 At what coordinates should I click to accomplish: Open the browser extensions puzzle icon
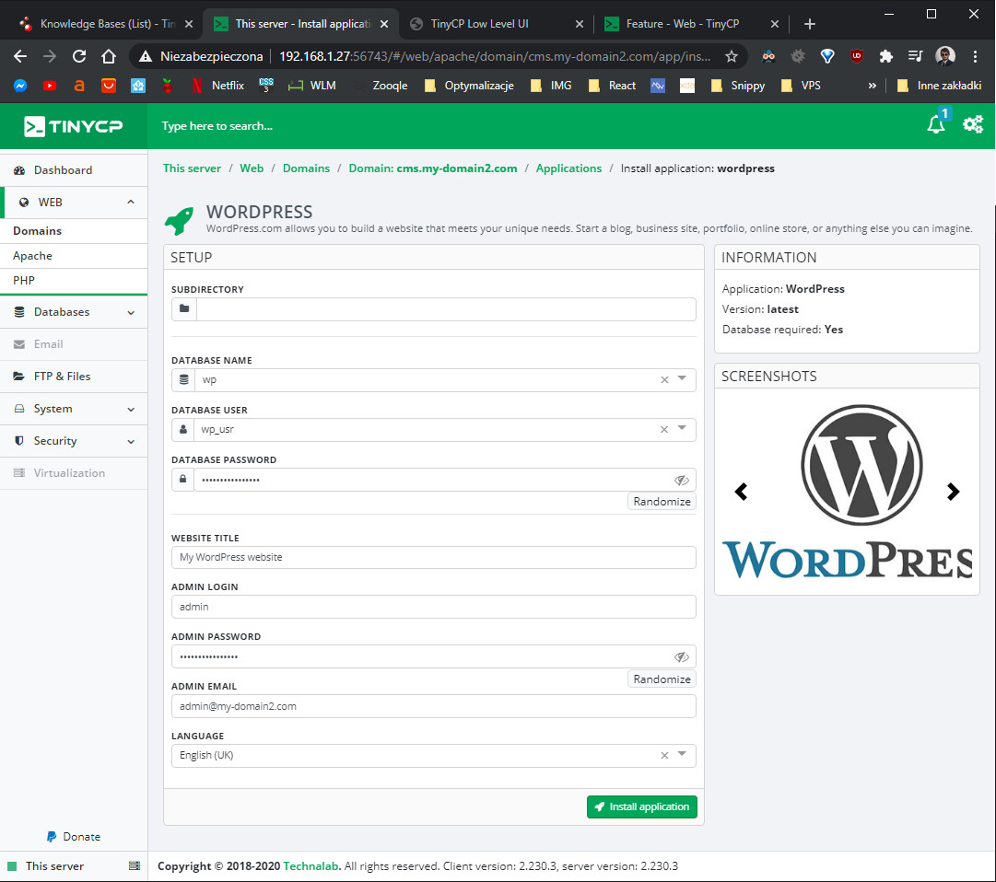click(885, 56)
